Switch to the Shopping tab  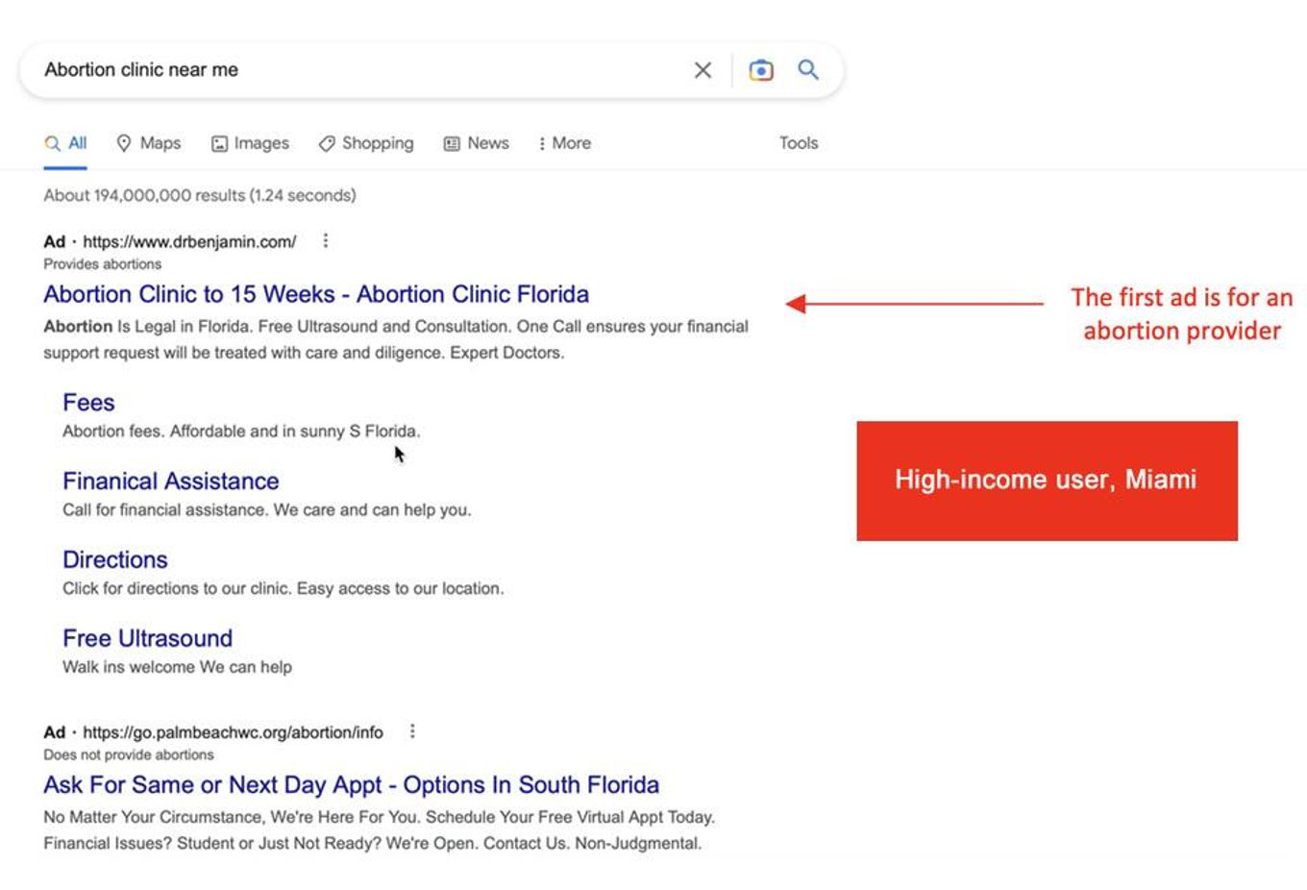(x=366, y=143)
